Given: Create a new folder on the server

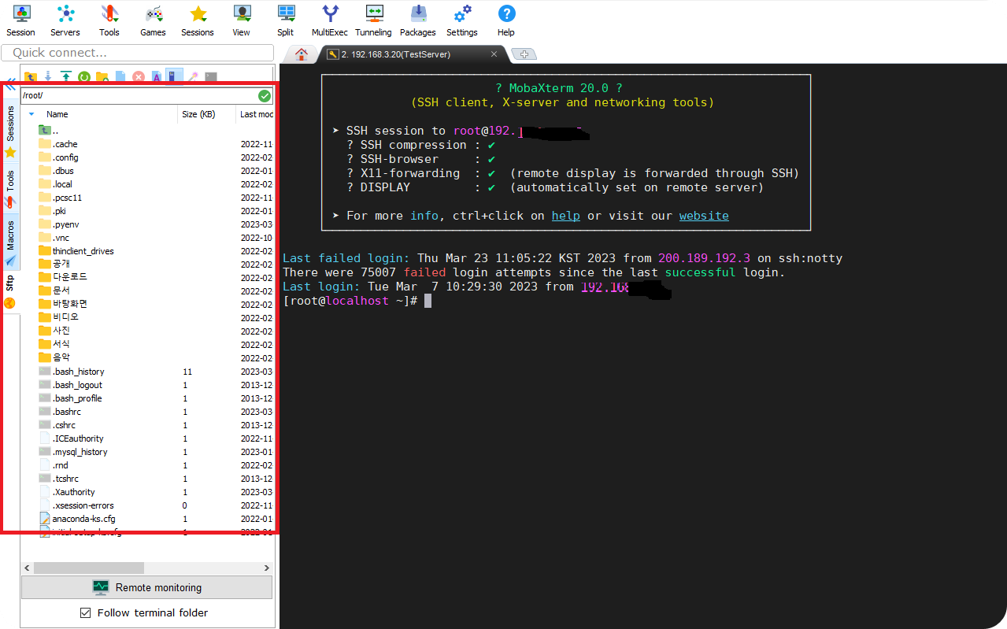Looking at the screenshot, I should point(102,76).
